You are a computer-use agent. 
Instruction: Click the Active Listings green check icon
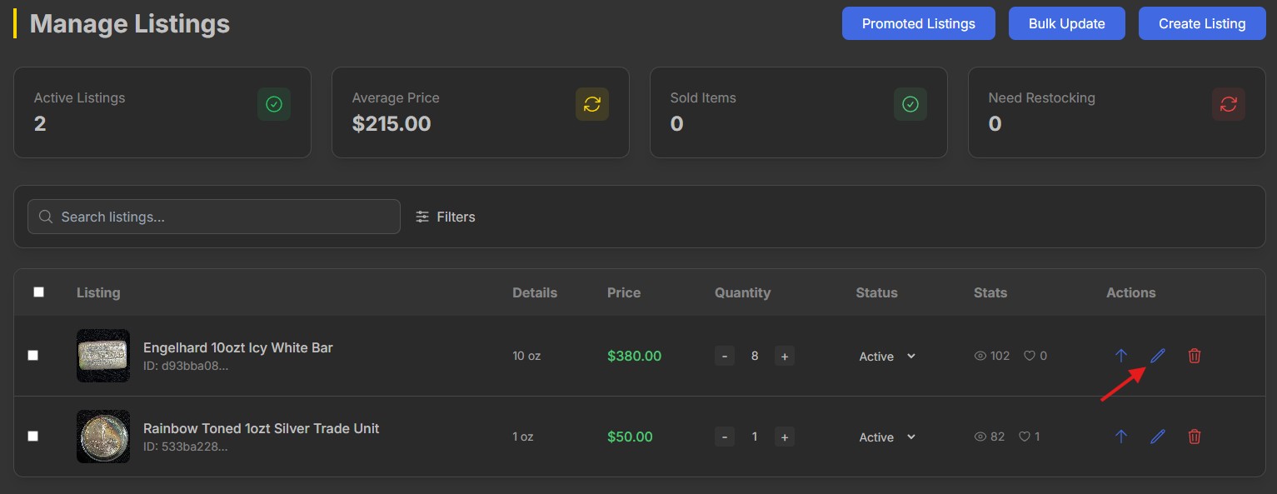tap(274, 104)
